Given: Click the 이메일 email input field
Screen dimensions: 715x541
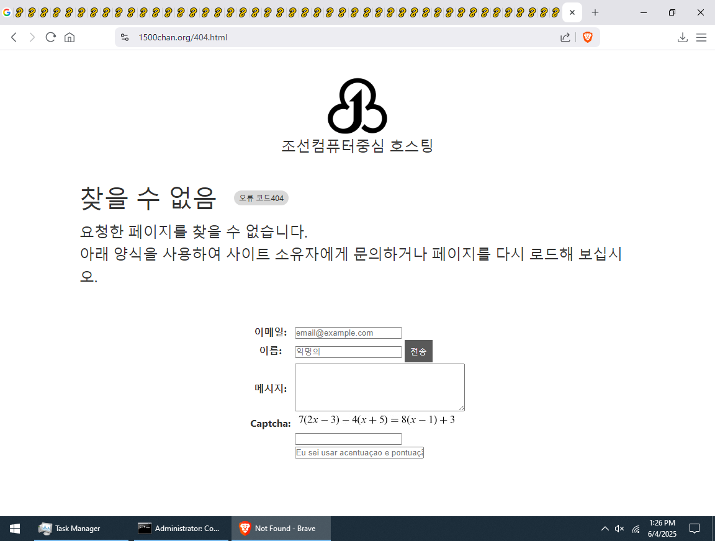Looking at the screenshot, I should pyautogui.click(x=348, y=333).
